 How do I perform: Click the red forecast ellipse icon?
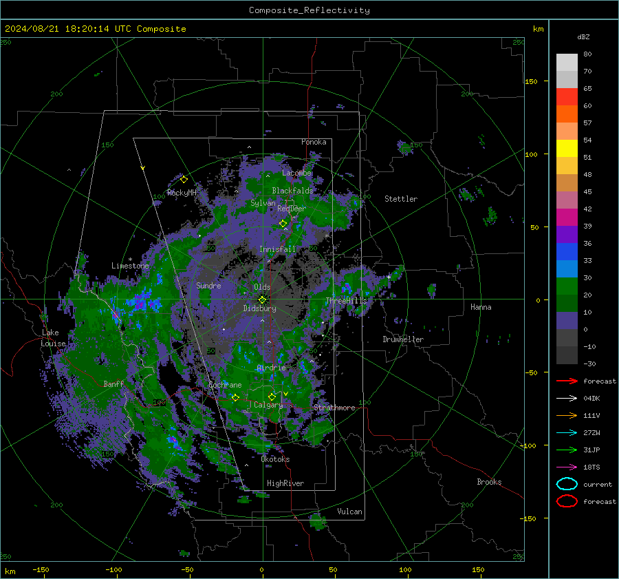[x=567, y=501]
